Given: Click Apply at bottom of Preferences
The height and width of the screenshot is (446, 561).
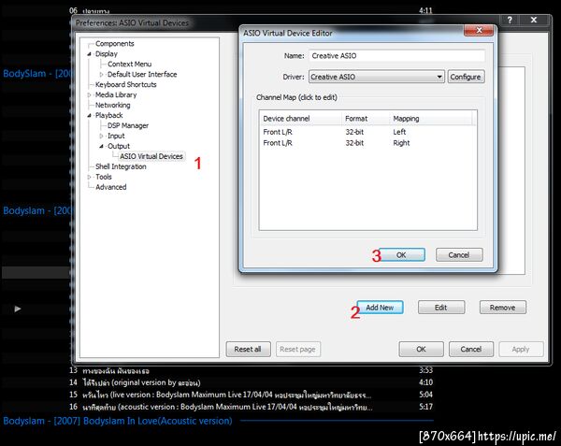Looking at the screenshot, I should (x=521, y=349).
